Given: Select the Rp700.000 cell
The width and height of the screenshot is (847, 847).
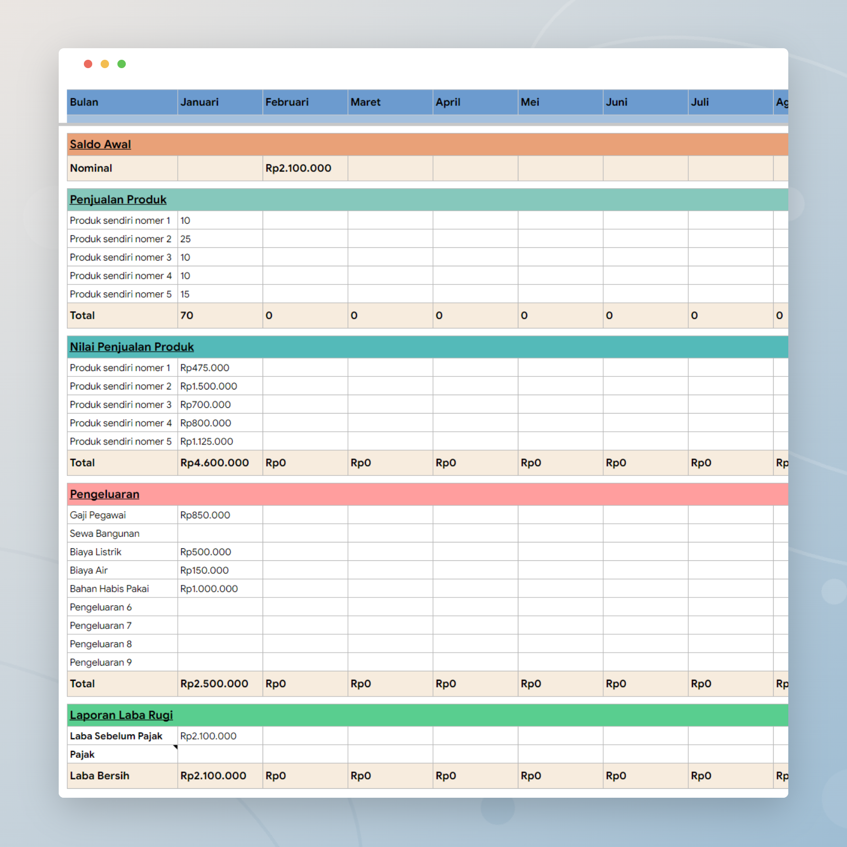Looking at the screenshot, I should (x=220, y=405).
